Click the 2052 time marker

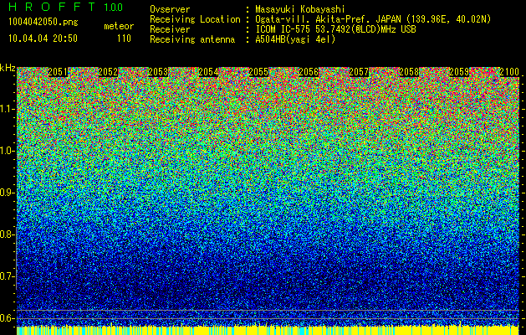(108, 72)
